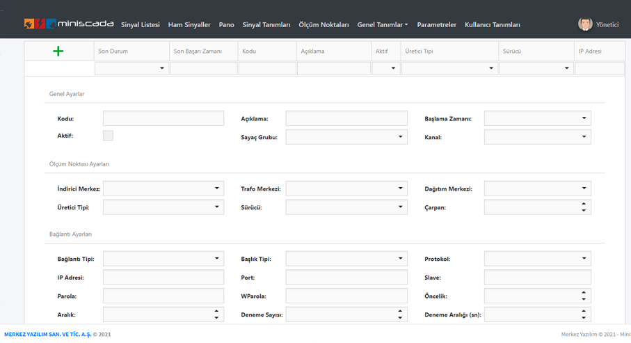
Task: Click the green plus add icon
Action: pos(58,51)
